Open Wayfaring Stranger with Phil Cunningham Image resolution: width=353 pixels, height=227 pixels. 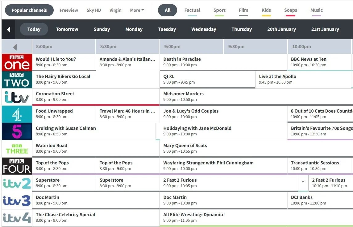[223, 166]
